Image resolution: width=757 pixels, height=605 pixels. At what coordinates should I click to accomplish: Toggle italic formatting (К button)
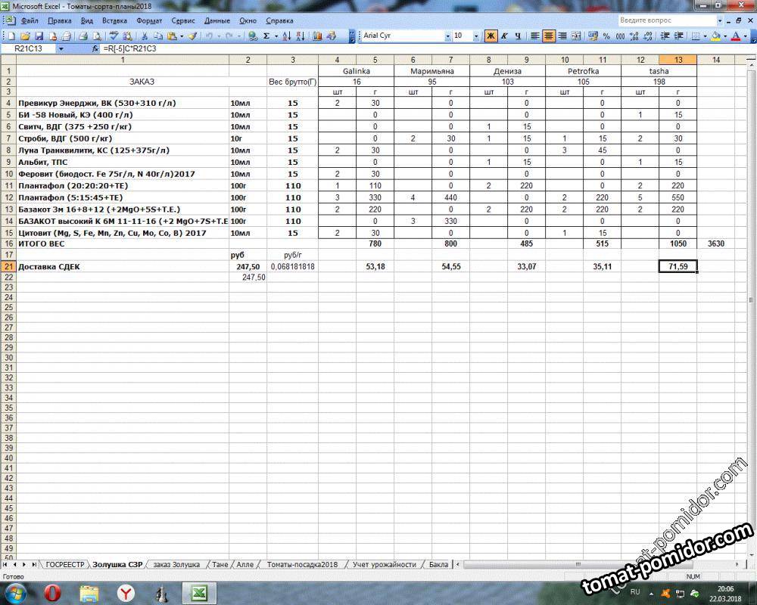click(503, 36)
